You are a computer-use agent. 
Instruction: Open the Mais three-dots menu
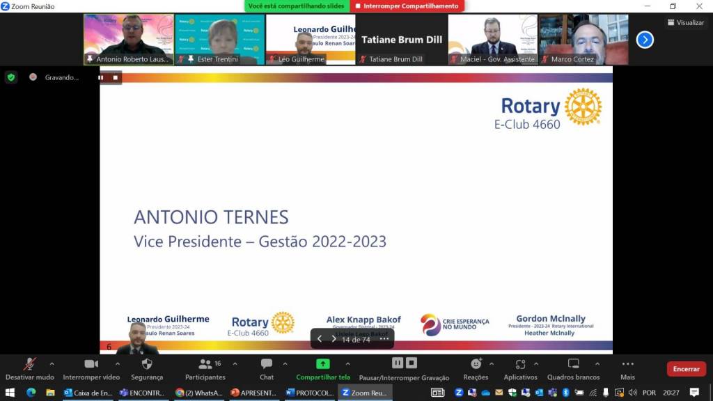click(x=627, y=364)
